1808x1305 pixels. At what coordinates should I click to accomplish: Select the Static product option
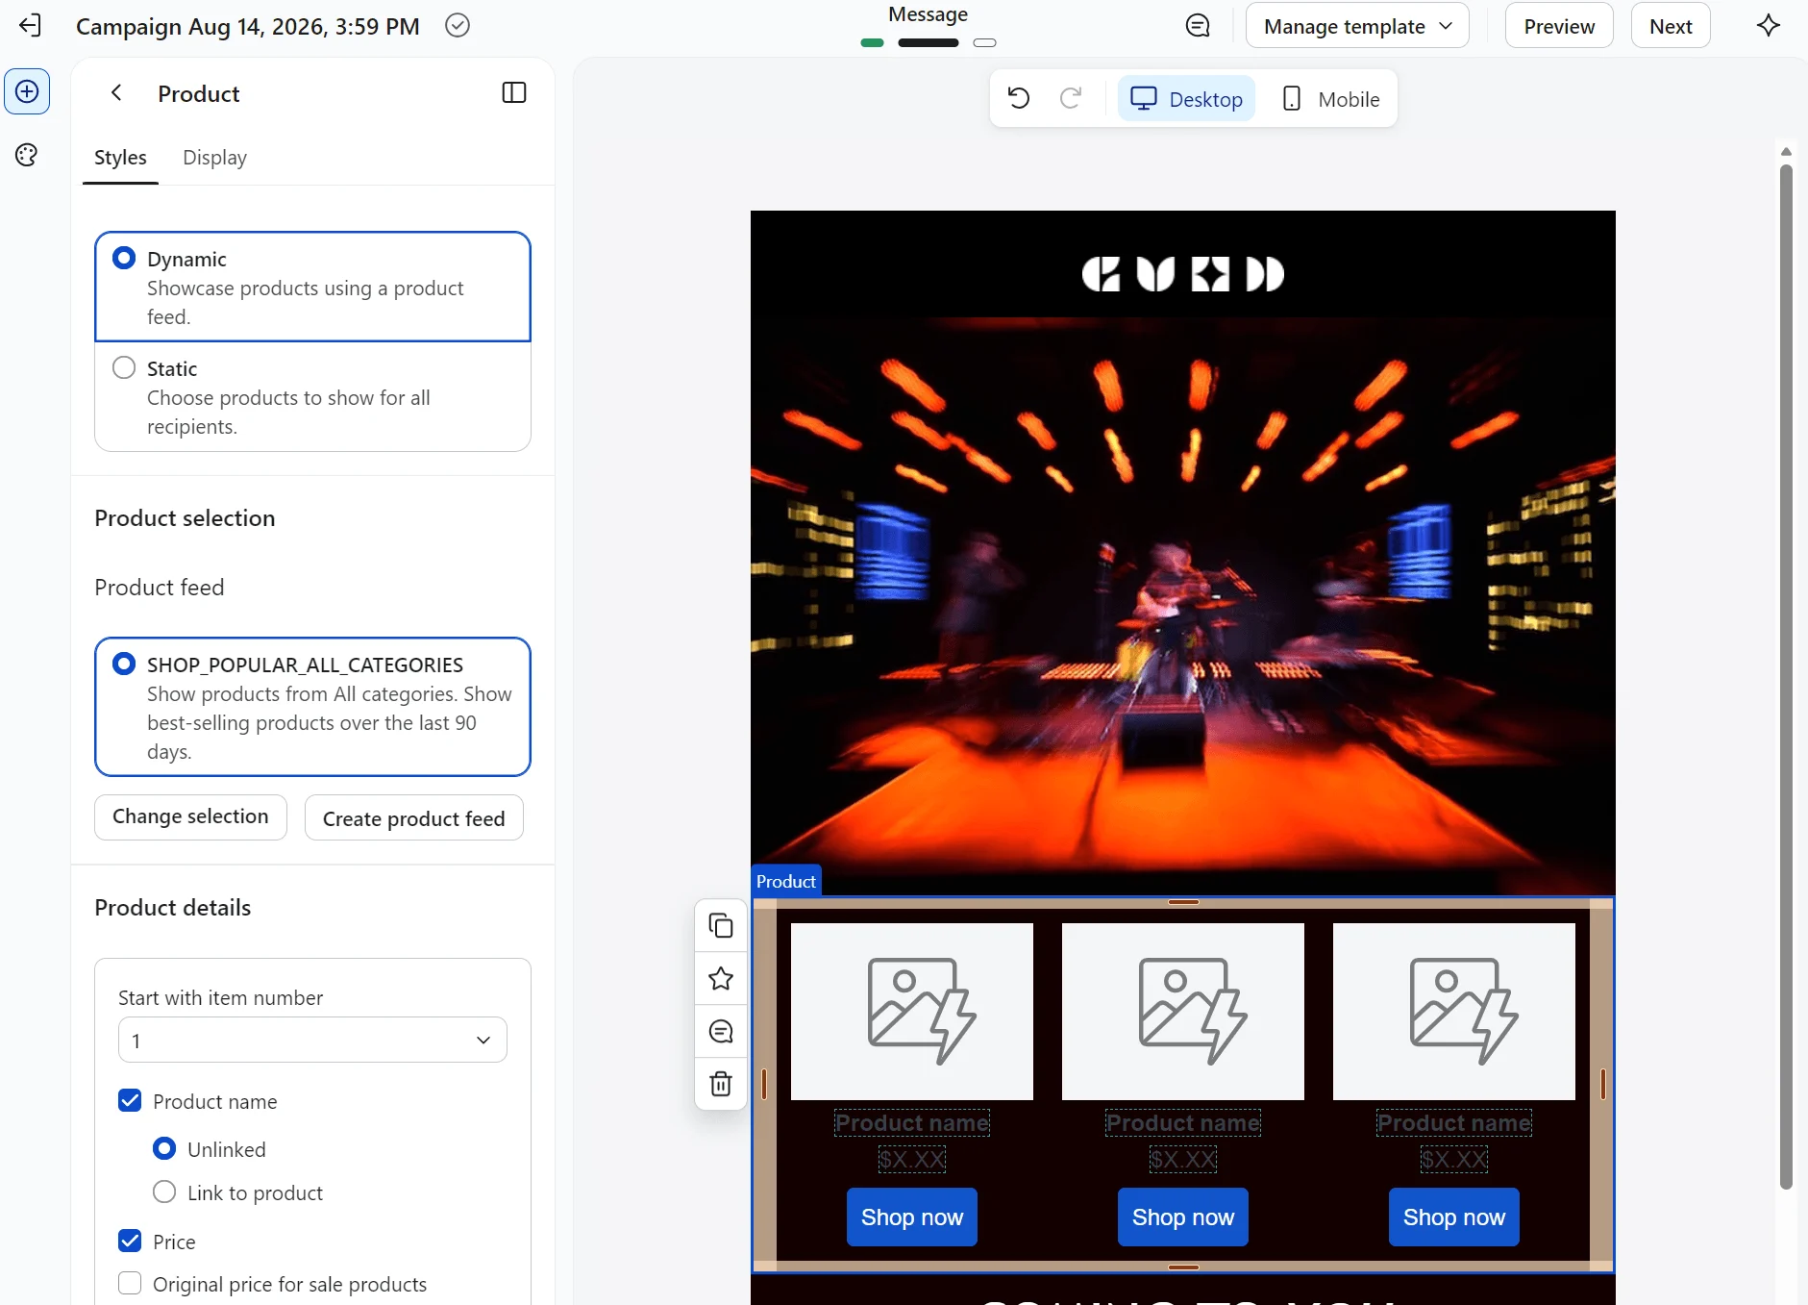(312, 397)
